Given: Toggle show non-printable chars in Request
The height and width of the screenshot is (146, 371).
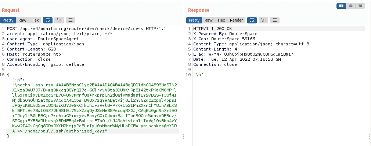Looking at the screenshot, I should 59,20.
